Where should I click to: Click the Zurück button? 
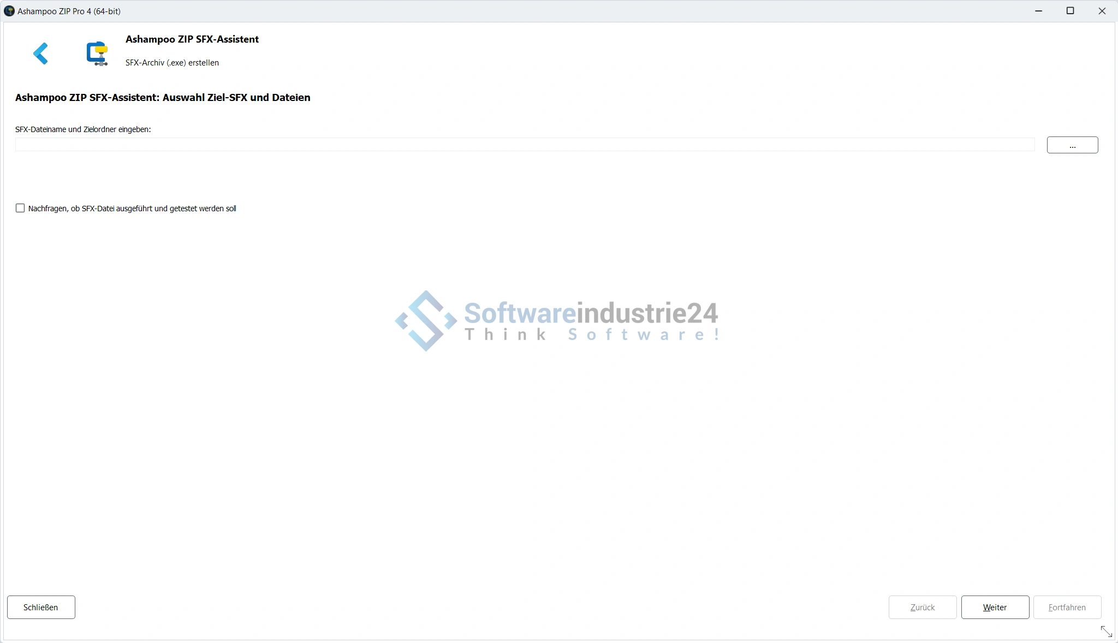coord(922,607)
